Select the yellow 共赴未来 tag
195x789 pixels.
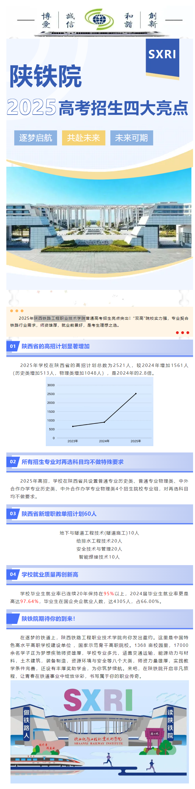pyautogui.click(x=84, y=138)
